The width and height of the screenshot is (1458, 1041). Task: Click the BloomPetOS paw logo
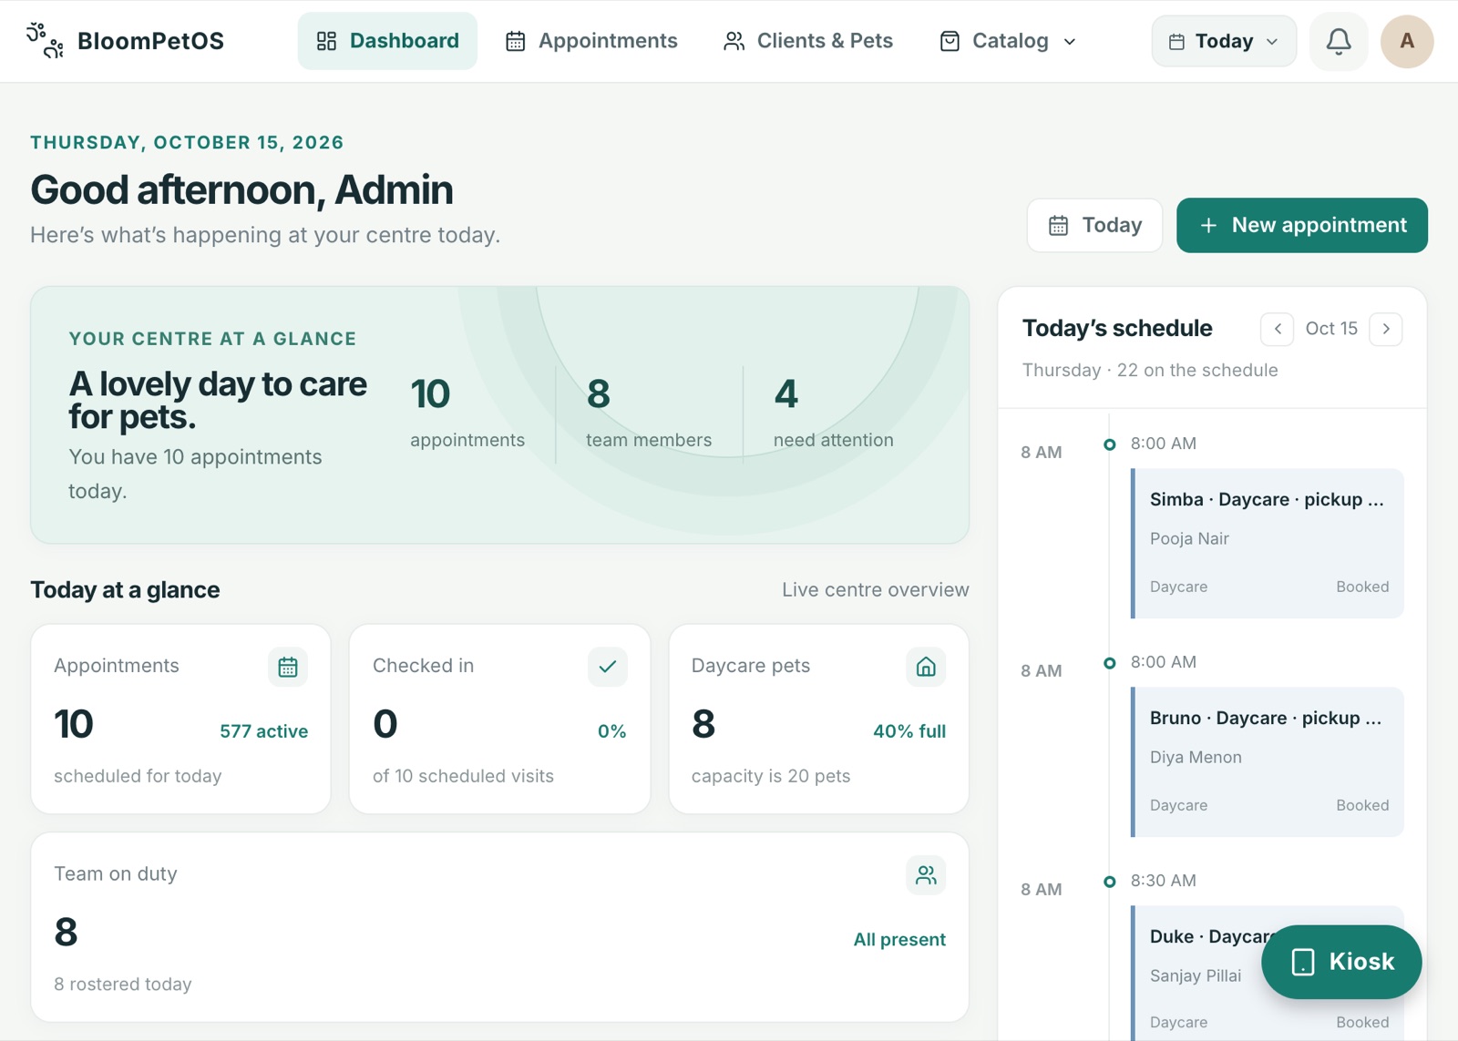[45, 41]
